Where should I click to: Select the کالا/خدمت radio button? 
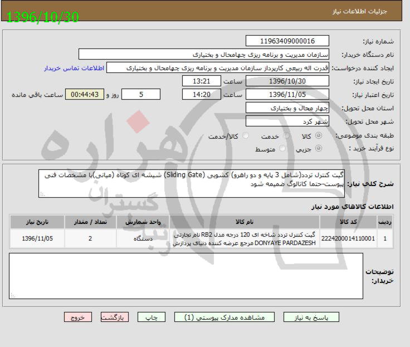tap(246, 135)
